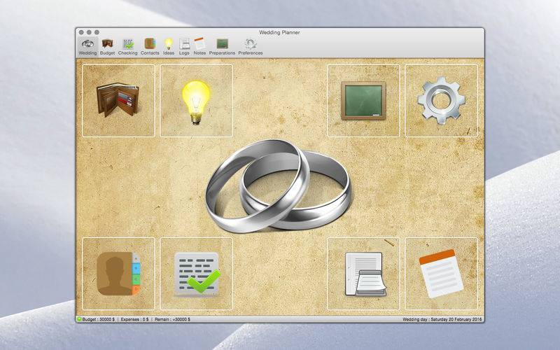
Task: Click 'Budget : 30000 $' in status bar
Action: 99,319
